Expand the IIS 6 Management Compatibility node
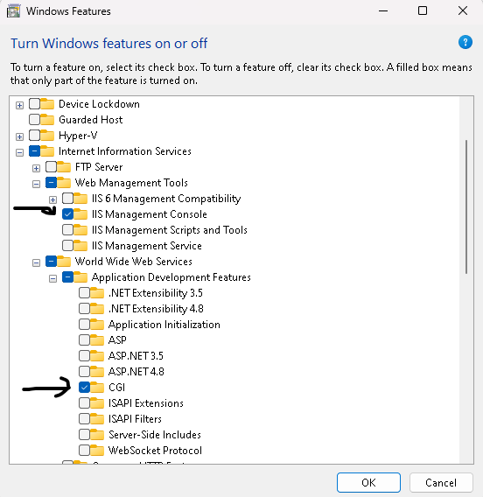Image resolution: width=483 pixels, height=497 pixels. click(52, 199)
